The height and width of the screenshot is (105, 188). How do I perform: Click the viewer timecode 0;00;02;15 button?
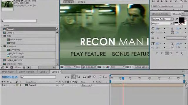91,67
